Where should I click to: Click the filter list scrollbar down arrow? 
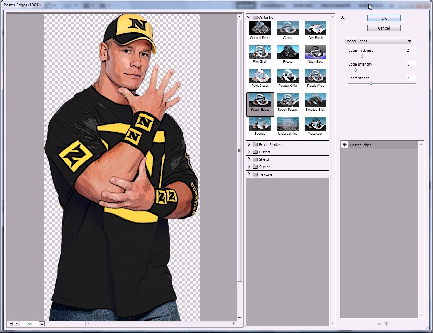[332, 324]
